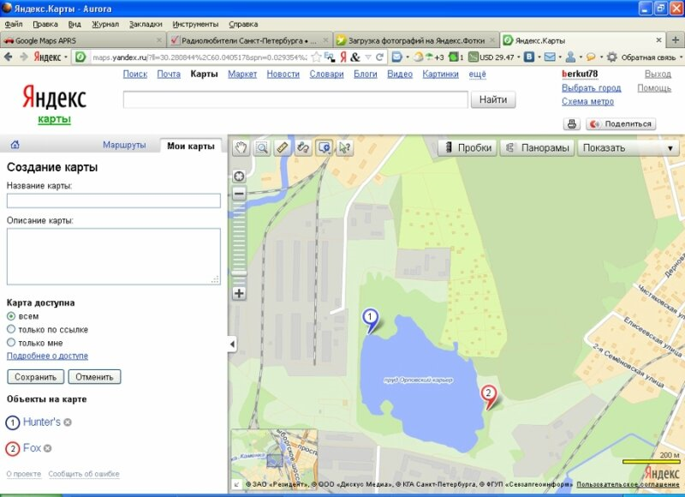Open address bar history dropdown arrow
The width and height of the screenshot is (685, 497).
[x=368, y=57]
